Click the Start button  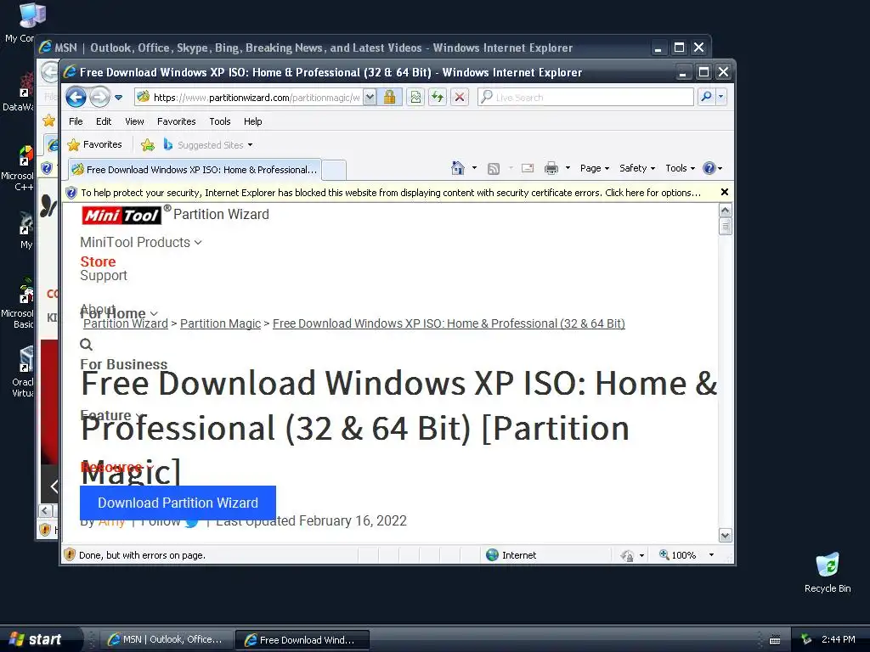pos(41,639)
